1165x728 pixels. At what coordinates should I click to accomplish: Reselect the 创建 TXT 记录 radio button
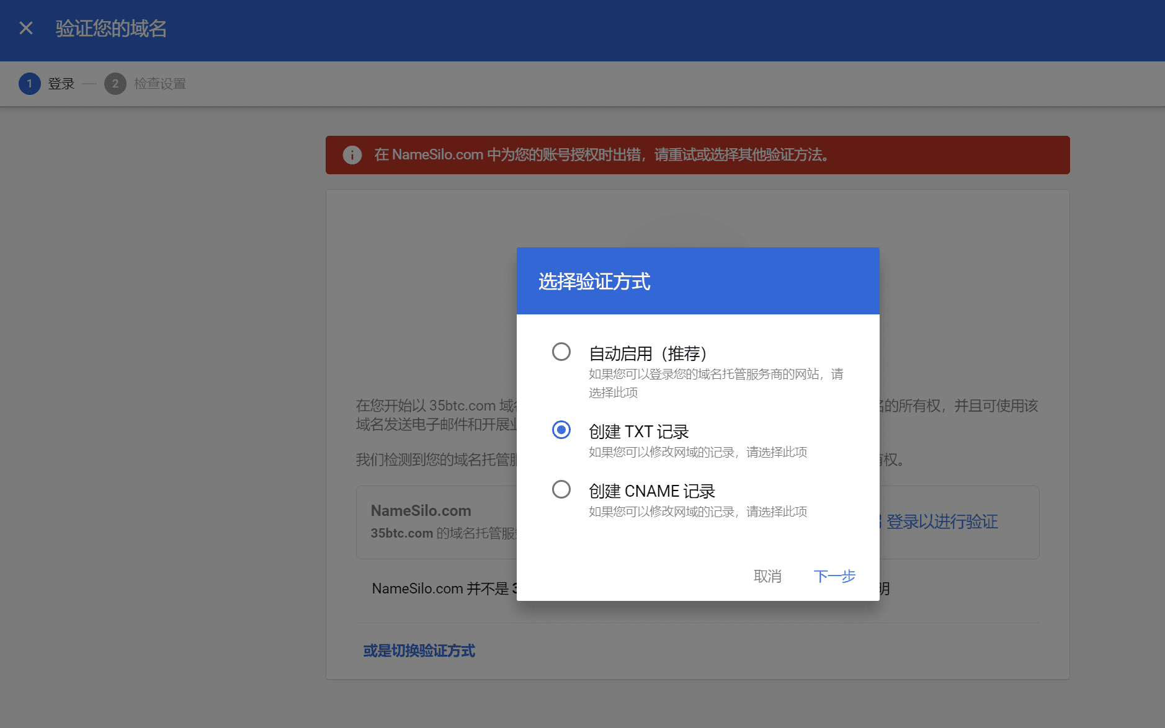(561, 429)
